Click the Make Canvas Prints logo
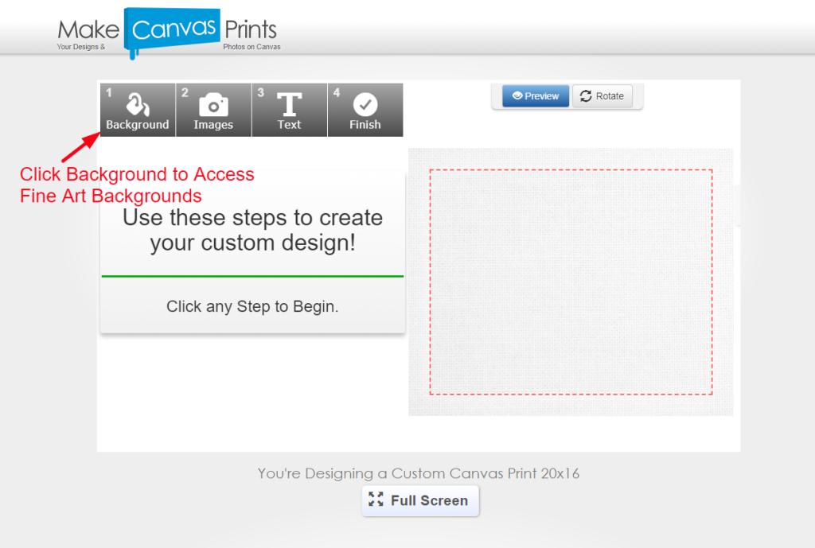The width and height of the screenshot is (815, 548). pyautogui.click(x=169, y=32)
